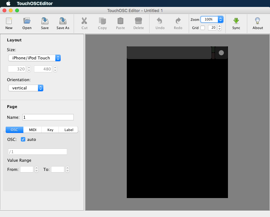Click the Key tab button

50,130
